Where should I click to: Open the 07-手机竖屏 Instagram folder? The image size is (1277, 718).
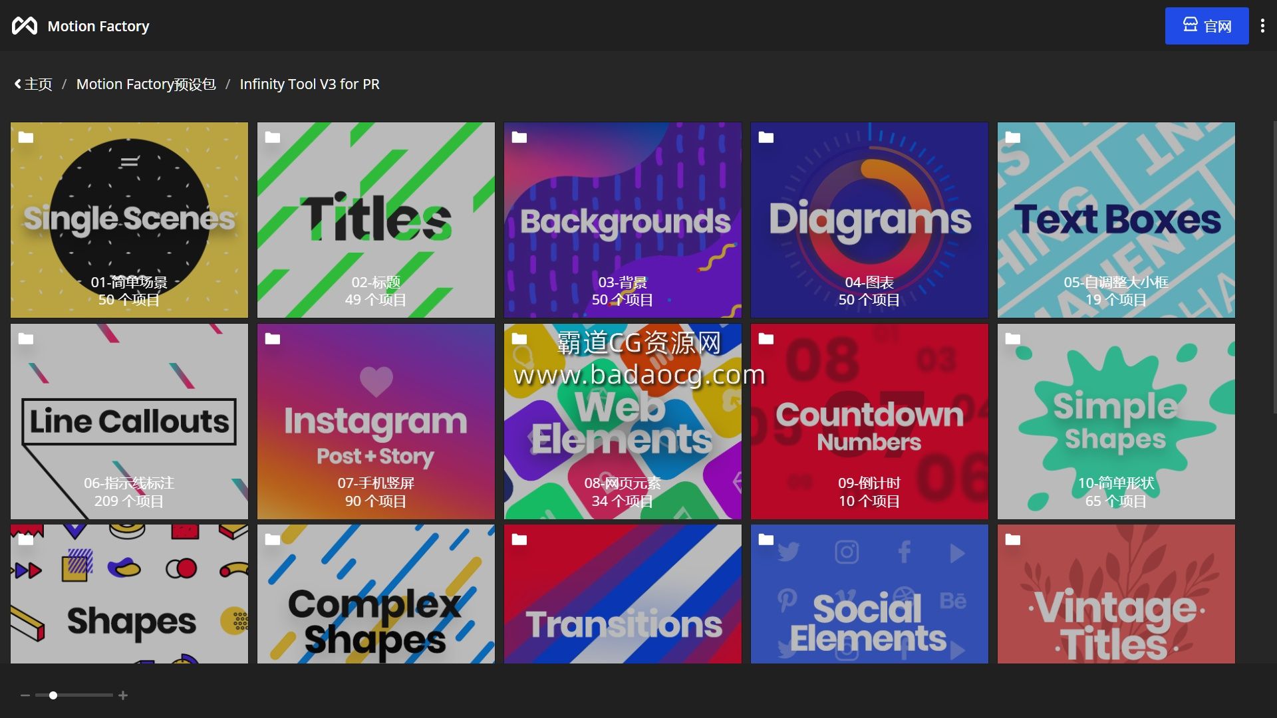(x=376, y=421)
